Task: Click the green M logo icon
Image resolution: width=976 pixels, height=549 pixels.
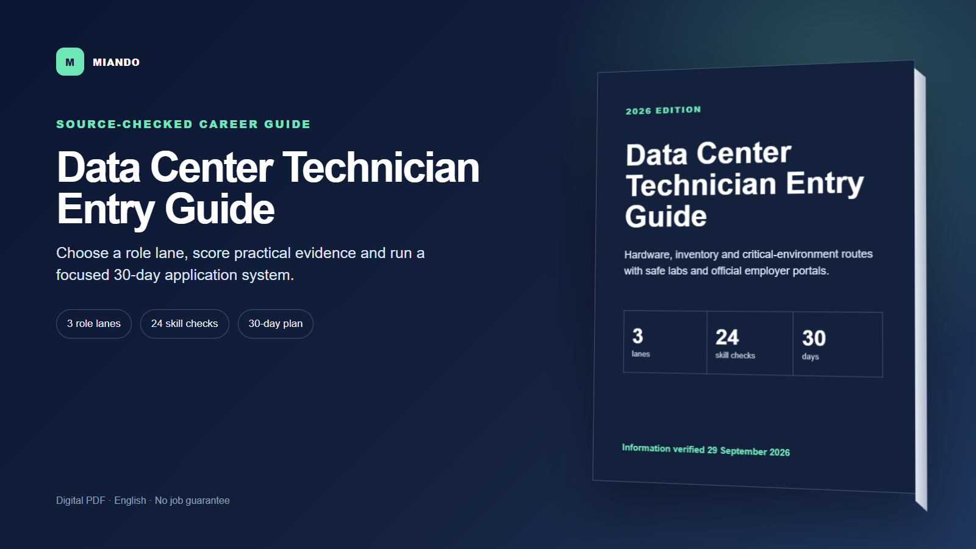Action: coord(70,62)
